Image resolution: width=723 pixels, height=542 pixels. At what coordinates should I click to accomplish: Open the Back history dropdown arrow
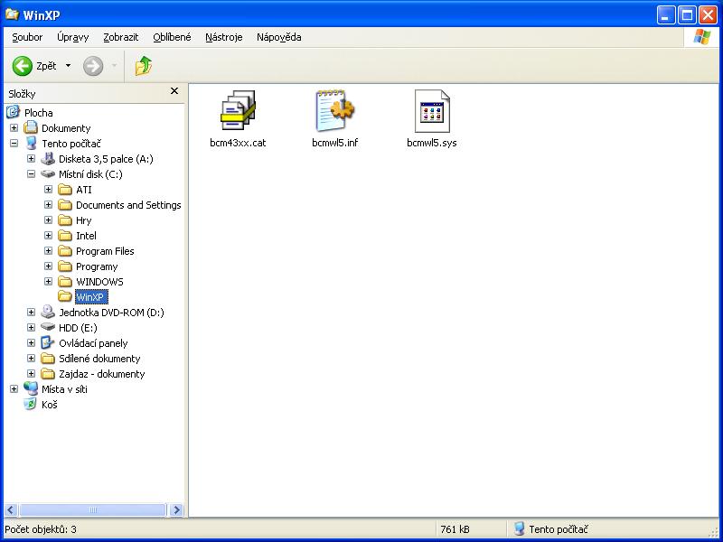tap(69, 66)
